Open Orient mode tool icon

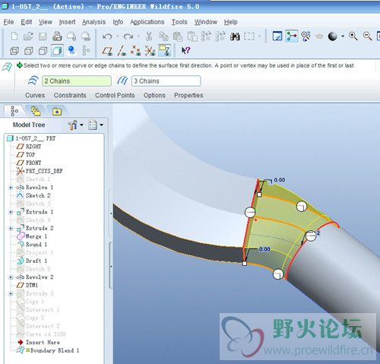coord(306,36)
